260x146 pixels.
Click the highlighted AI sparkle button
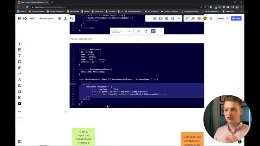(x=153, y=31)
